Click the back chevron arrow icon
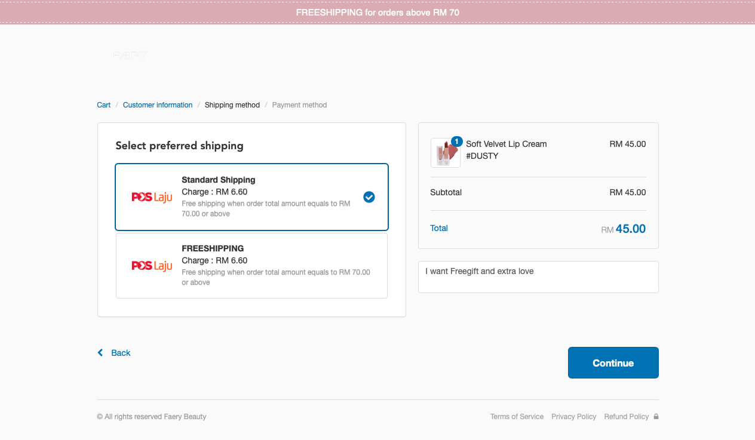Viewport: 755px width, 440px height. pyautogui.click(x=100, y=353)
